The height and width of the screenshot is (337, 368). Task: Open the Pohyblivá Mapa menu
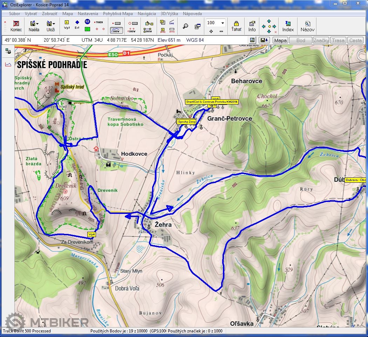pos(118,14)
